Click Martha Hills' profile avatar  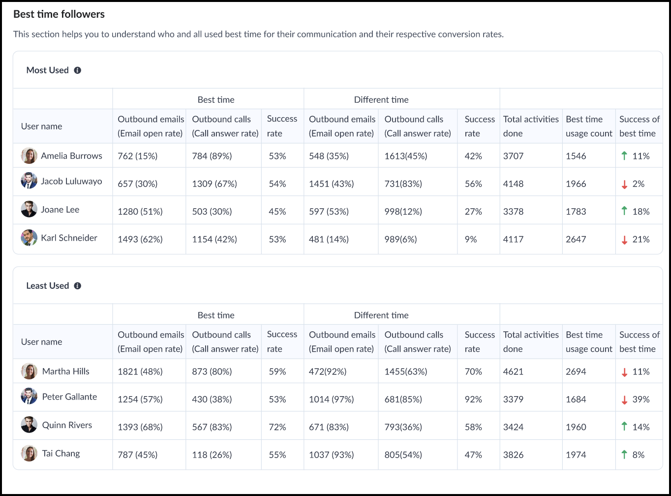(x=29, y=371)
